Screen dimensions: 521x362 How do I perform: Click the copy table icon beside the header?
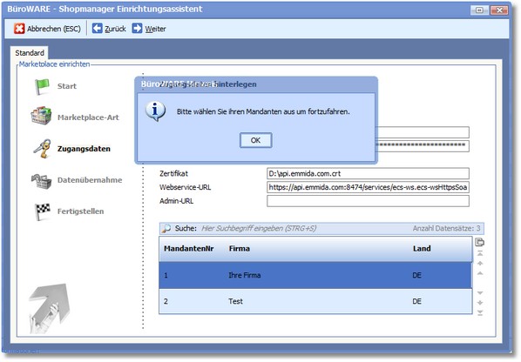coord(479,242)
